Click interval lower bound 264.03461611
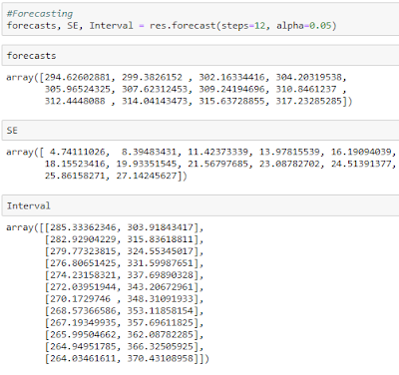399x375 pixels. coord(83,359)
